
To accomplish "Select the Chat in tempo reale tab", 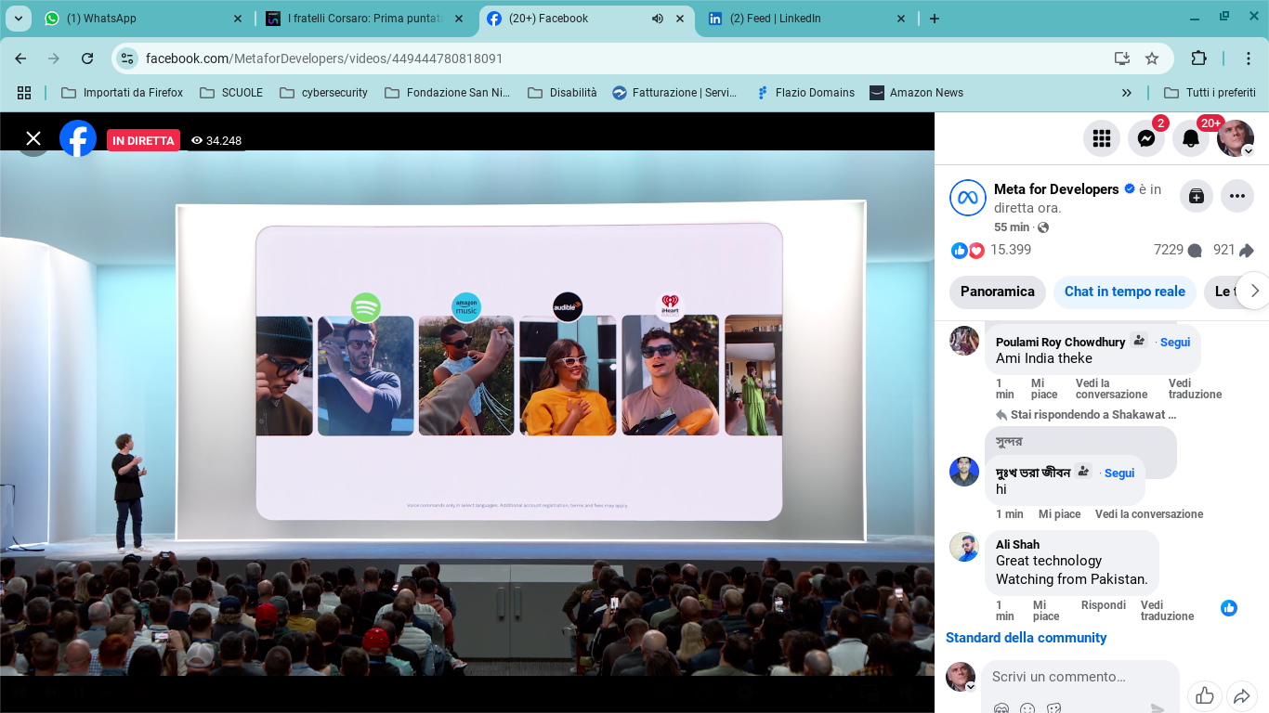I will 1125,292.
